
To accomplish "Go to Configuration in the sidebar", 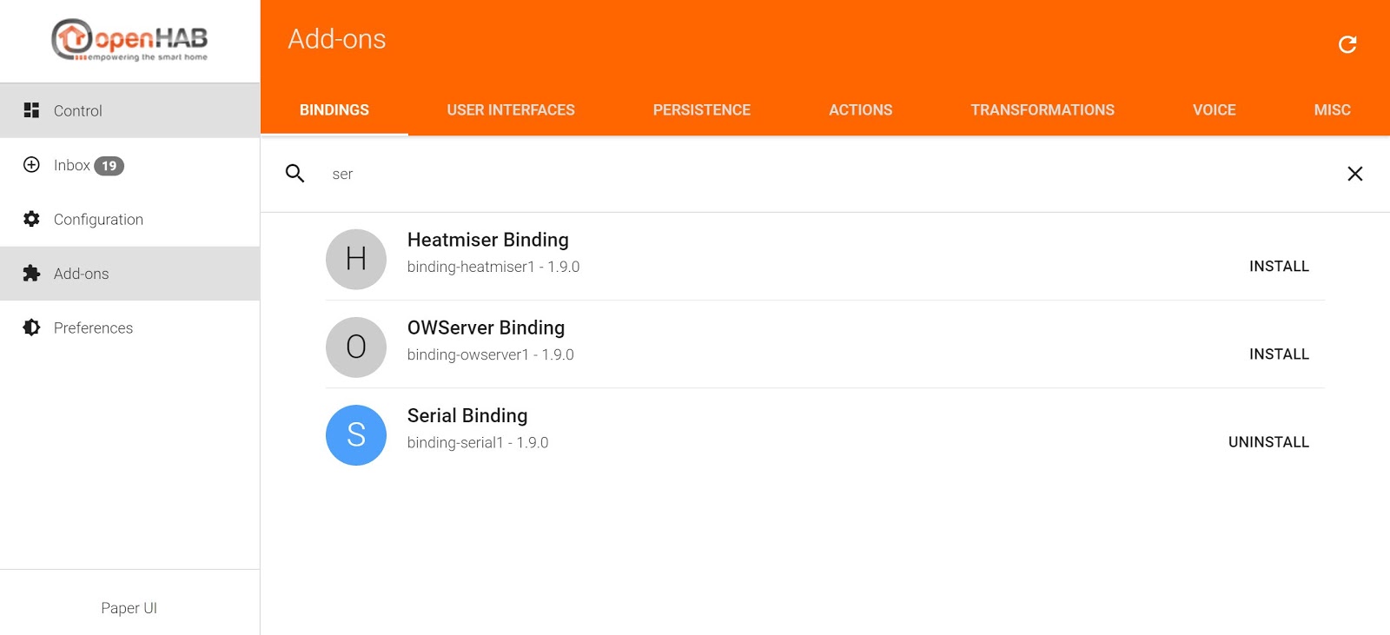I will (130, 219).
